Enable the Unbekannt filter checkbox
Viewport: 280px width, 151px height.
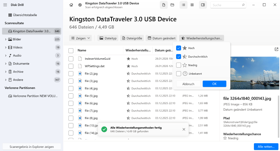pos(179,74)
